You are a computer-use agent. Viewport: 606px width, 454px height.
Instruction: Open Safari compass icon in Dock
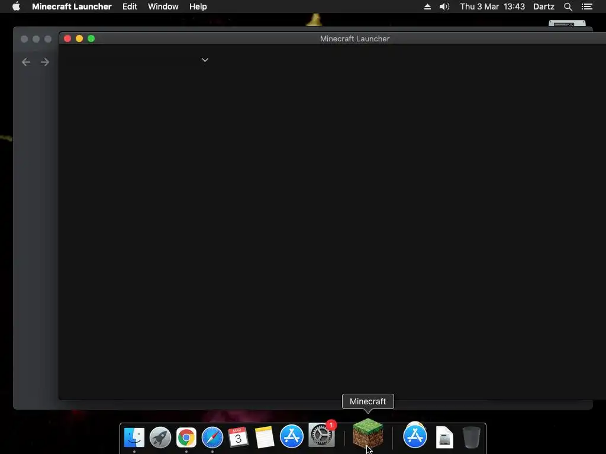[x=212, y=437]
